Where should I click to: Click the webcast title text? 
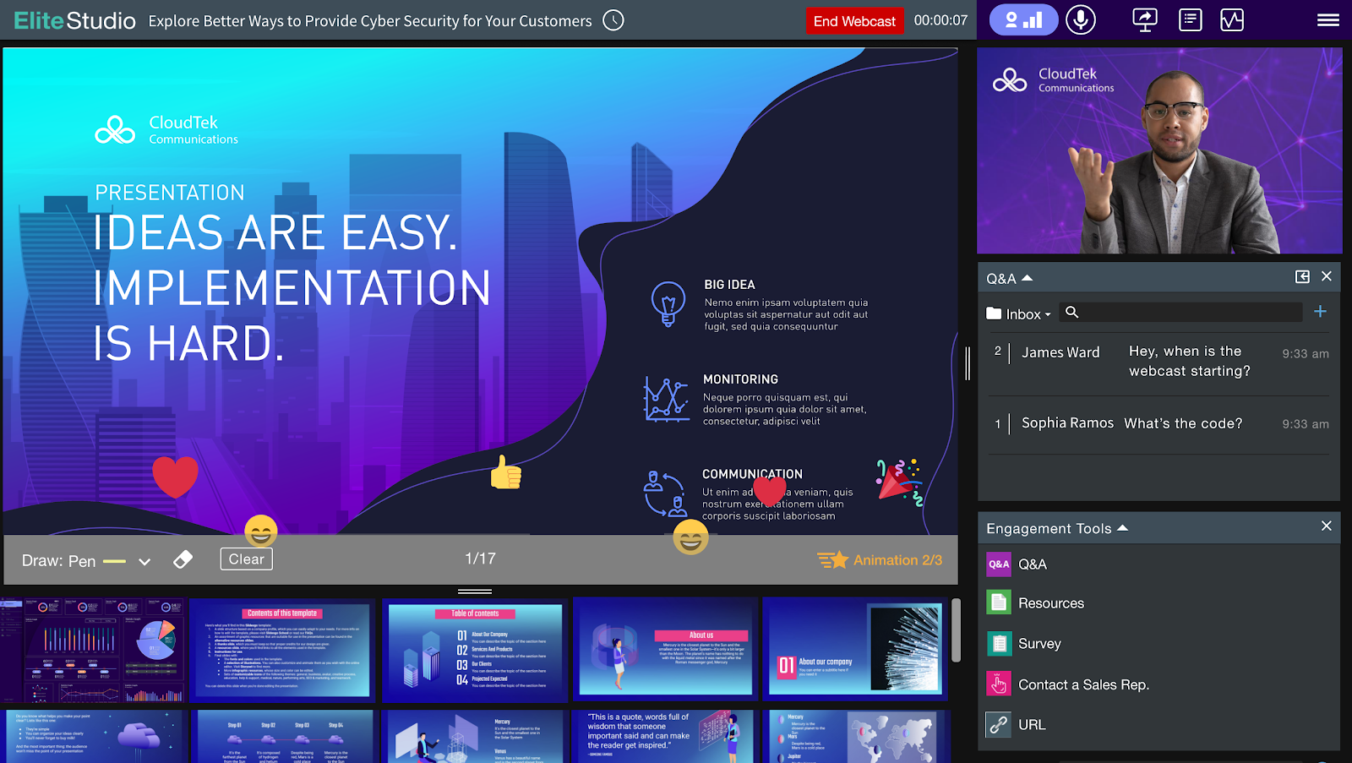pos(370,21)
